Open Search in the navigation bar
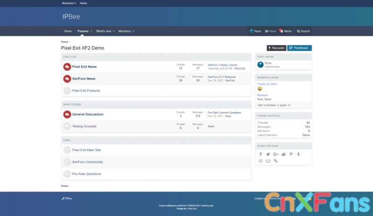Viewport: 373px width, 216px height. click(x=304, y=31)
